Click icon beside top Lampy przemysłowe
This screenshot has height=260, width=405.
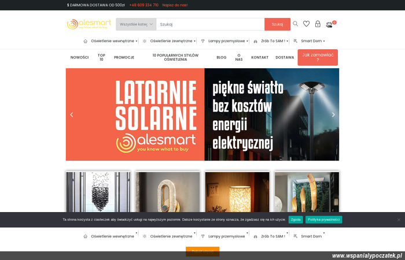[x=203, y=41]
